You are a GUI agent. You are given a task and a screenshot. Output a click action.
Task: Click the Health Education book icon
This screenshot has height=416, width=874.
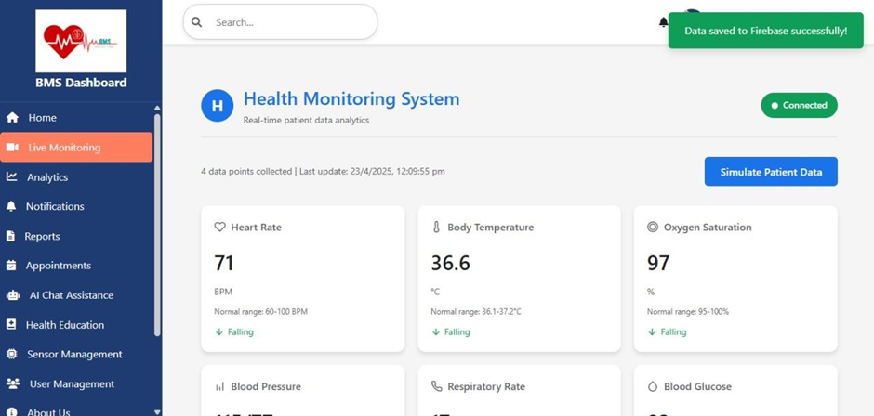pos(11,325)
